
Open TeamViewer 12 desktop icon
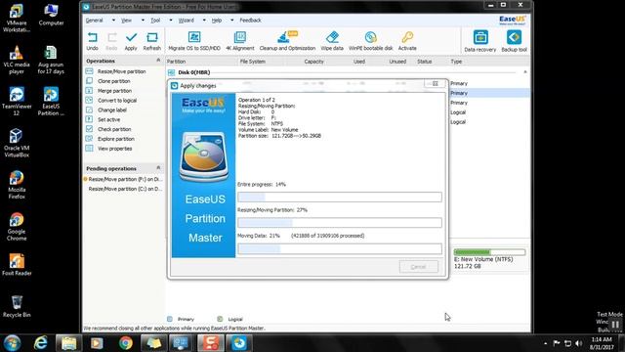(17, 102)
